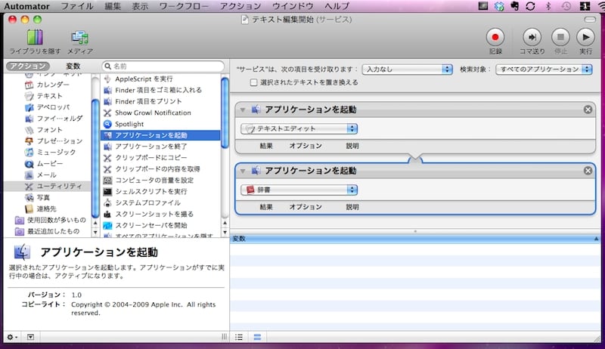Show オプション of 辞書 action
The image size is (605, 349).
click(x=306, y=207)
